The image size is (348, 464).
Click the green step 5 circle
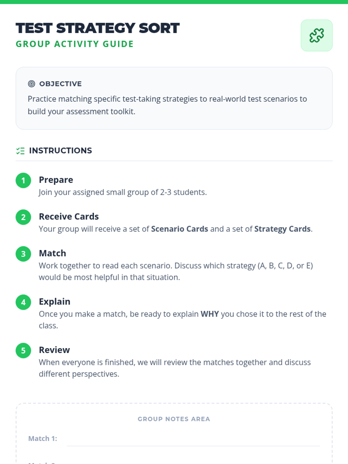(x=23, y=351)
